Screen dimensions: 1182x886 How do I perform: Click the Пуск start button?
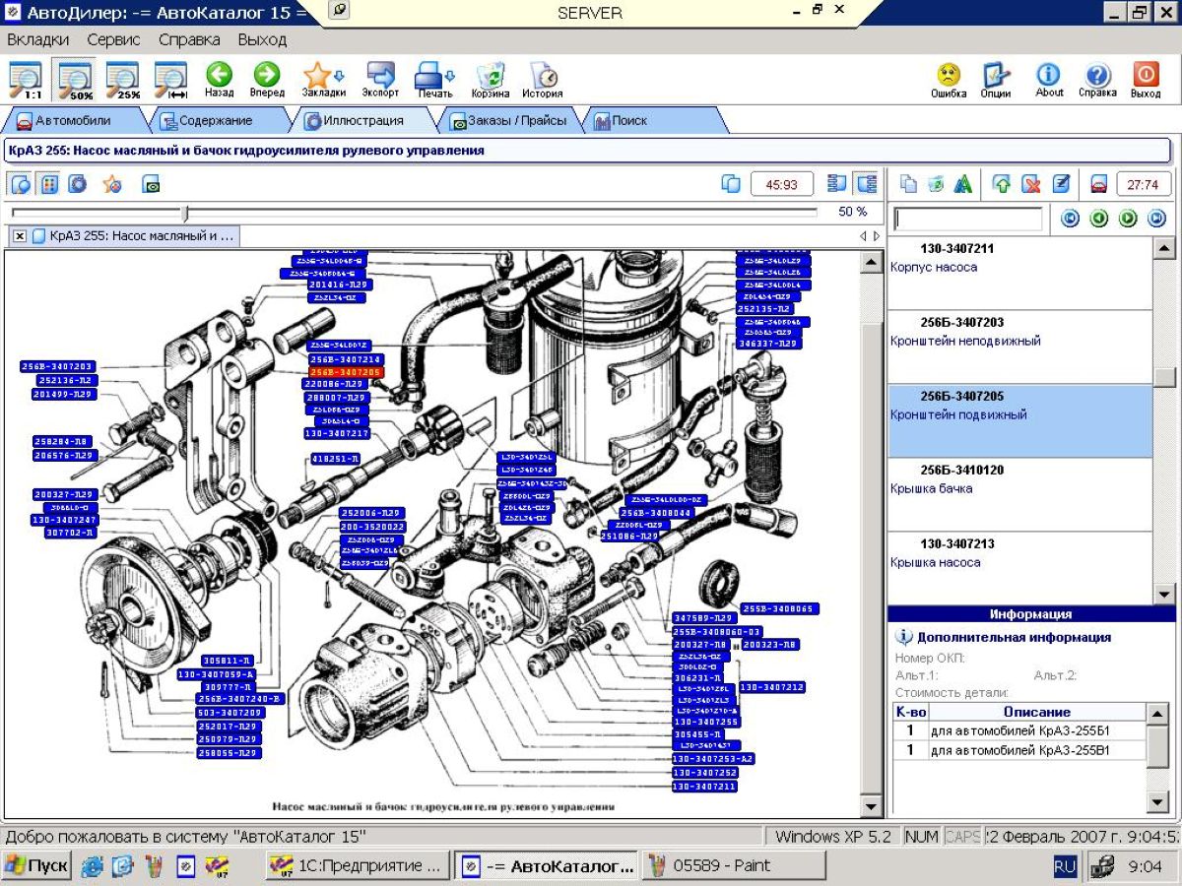(x=37, y=866)
